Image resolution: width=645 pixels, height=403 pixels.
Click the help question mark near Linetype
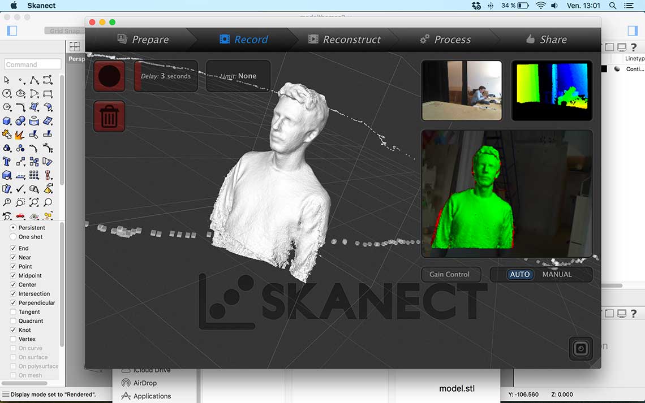(x=634, y=47)
